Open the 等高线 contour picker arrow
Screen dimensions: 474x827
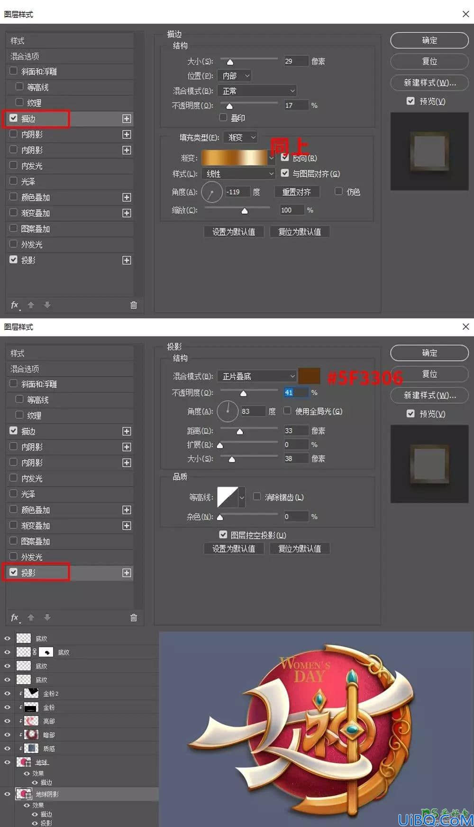pyautogui.click(x=242, y=498)
